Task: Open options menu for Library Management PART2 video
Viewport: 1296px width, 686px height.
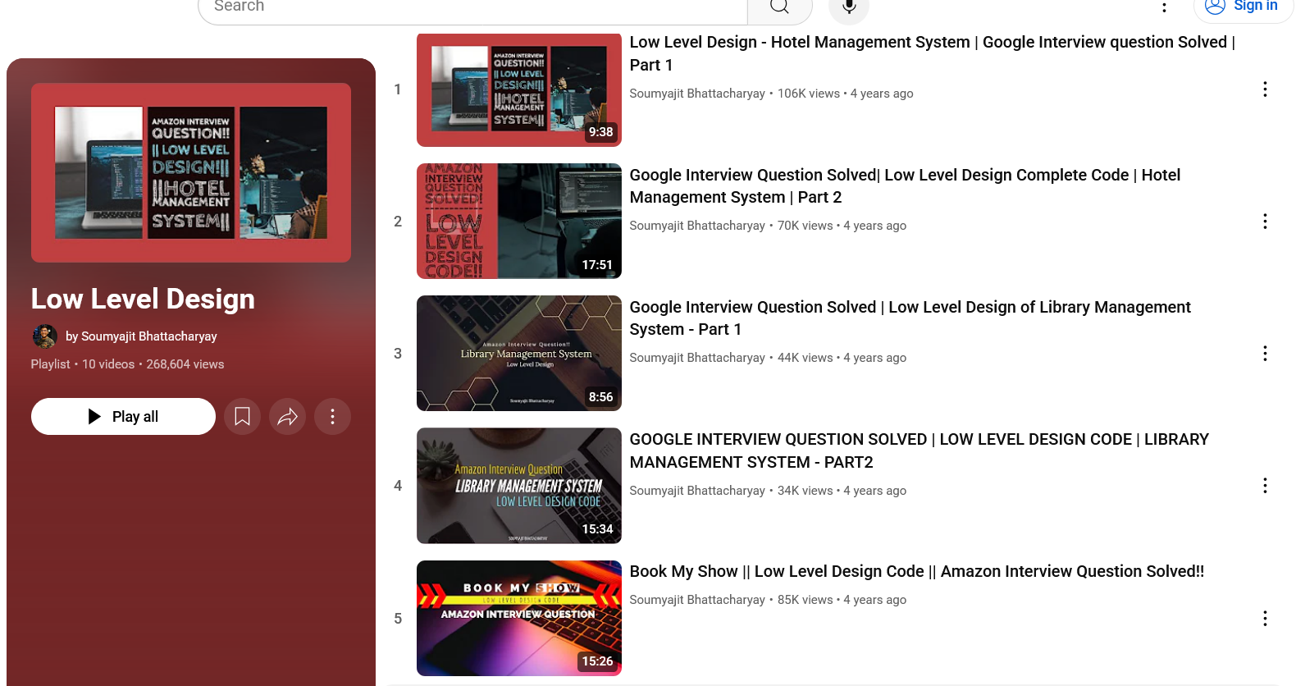Action: point(1265,486)
